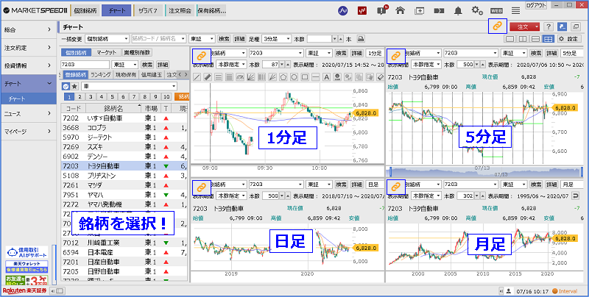The width and height of the screenshot is (589, 297).
Task: Toggle the main link icon beside 注文 button
Action: pos(498,26)
